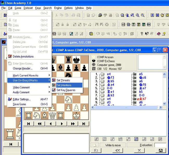Click the blue N toolbar icon
Viewport: 169px width, 155px height.
point(158,15)
